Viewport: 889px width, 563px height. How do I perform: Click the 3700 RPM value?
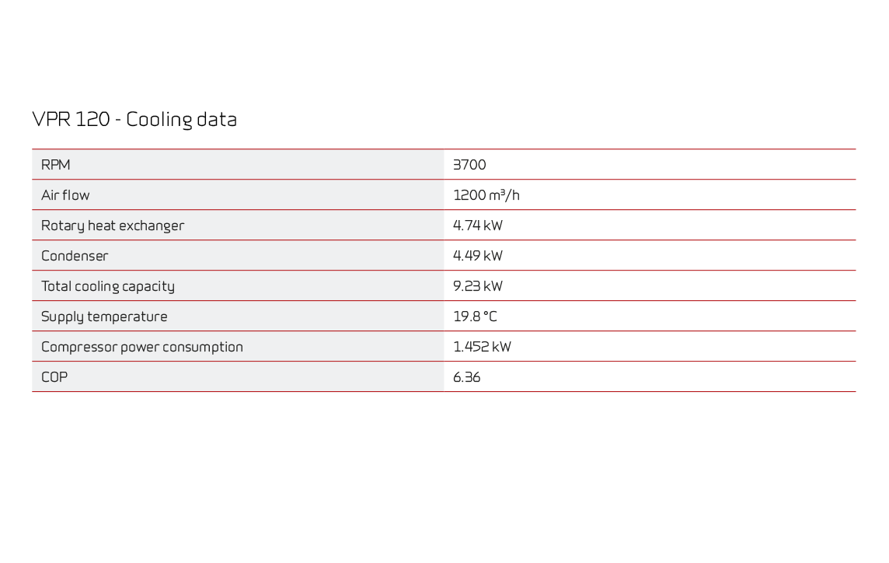coord(469,165)
